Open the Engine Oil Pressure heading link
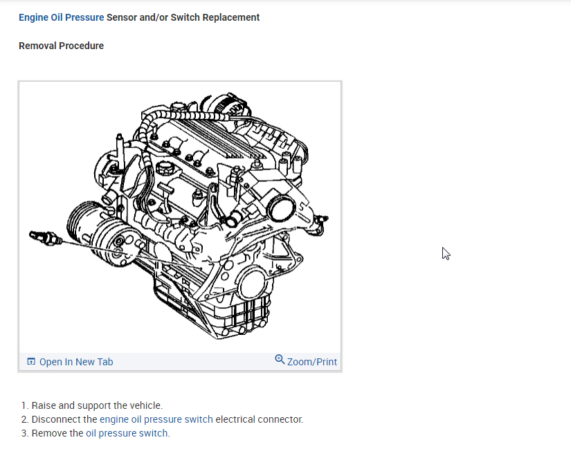Image resolution: width=571 pixels, height=449 pixels. pyautogui.click(x=62, y=17)
